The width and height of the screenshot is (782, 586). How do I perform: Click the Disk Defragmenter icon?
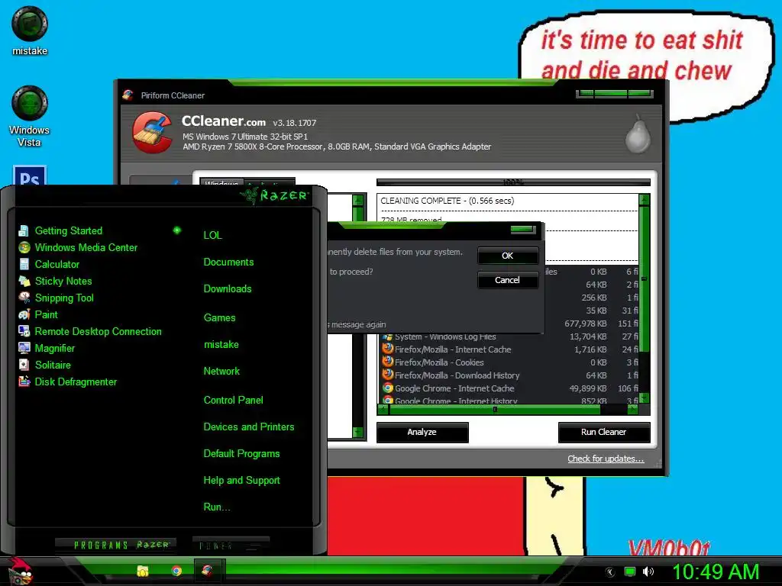click(x=24, y=382)
